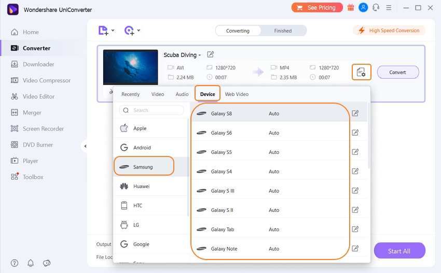Choose Apple device category
441x273 pixels.
[150, 128]
